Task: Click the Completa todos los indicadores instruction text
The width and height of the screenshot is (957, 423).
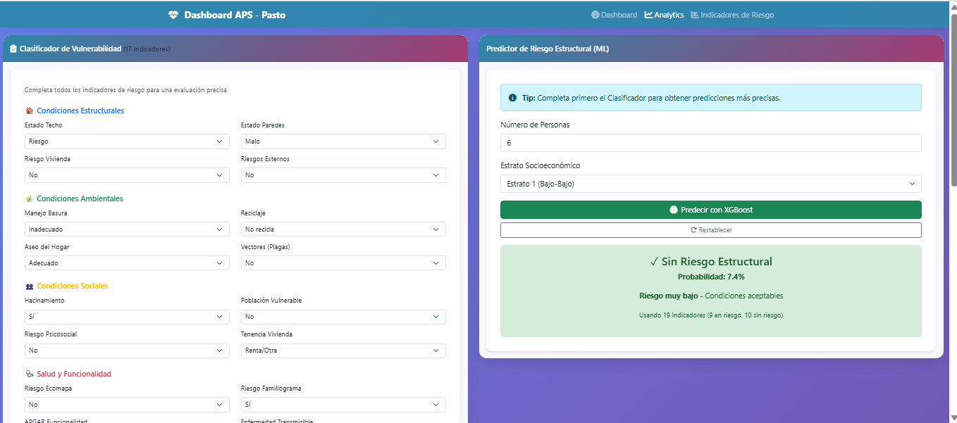Action: click(125, 90)
